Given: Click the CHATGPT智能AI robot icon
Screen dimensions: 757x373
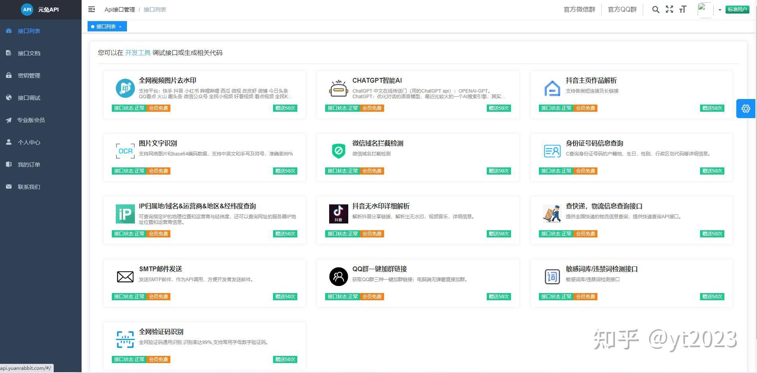Looking at the screenshot, I should click(x=339, y=88).
